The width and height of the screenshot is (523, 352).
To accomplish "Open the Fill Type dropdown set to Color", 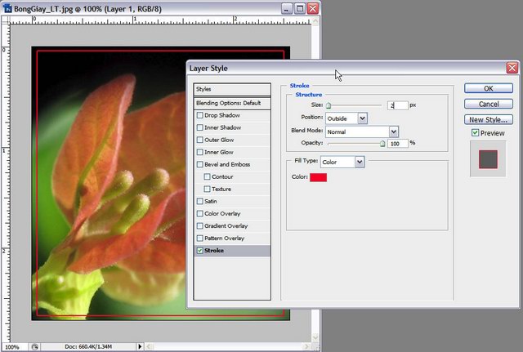I will [342, 162].
